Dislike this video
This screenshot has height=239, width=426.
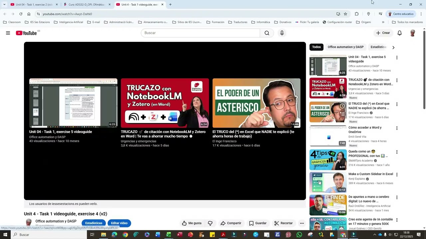tap(210, 223)
